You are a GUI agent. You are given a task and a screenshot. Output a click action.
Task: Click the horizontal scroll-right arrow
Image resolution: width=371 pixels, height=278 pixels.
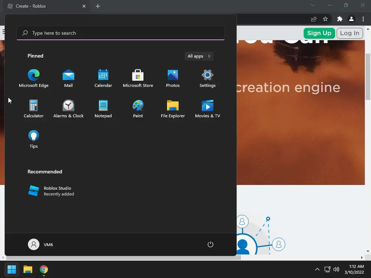[x=362, y=257]
